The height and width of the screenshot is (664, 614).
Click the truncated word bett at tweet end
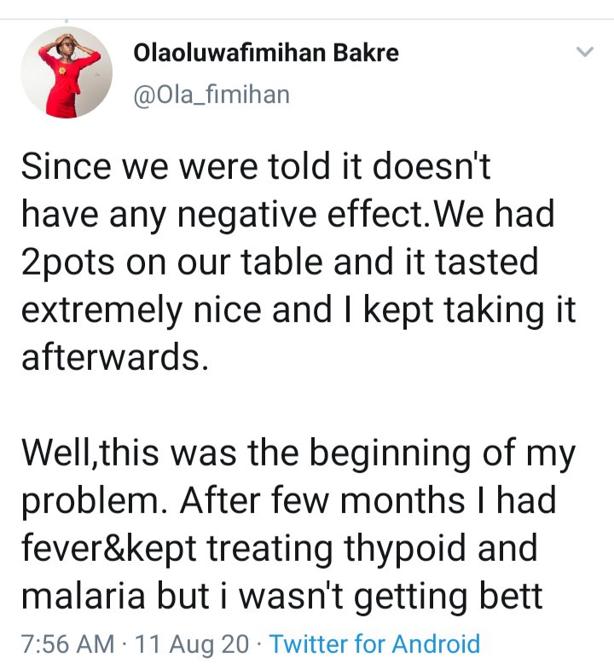coord(511,595)
